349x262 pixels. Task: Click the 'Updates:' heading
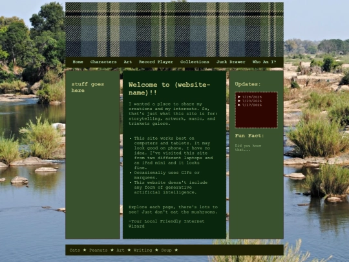click(x=248, y=84)
